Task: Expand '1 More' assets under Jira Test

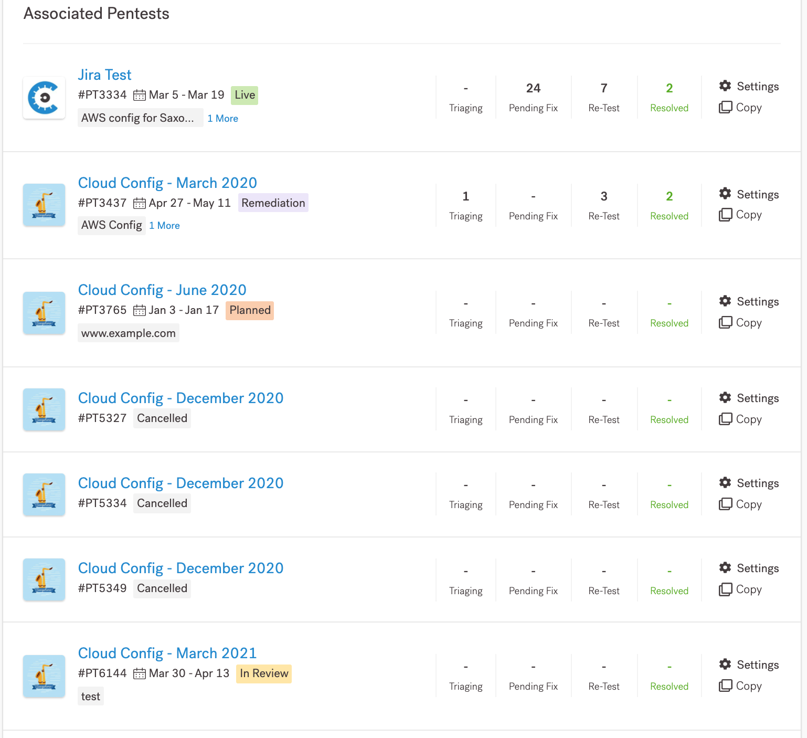Action: [x=222, y=119]
